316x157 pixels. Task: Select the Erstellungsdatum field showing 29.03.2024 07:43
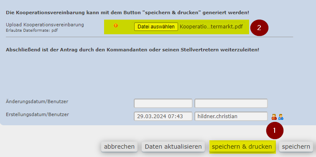click(163, 116)
